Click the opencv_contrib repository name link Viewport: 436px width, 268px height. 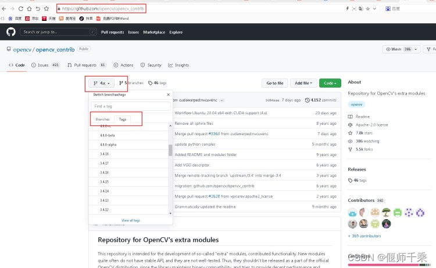(55, 50)
